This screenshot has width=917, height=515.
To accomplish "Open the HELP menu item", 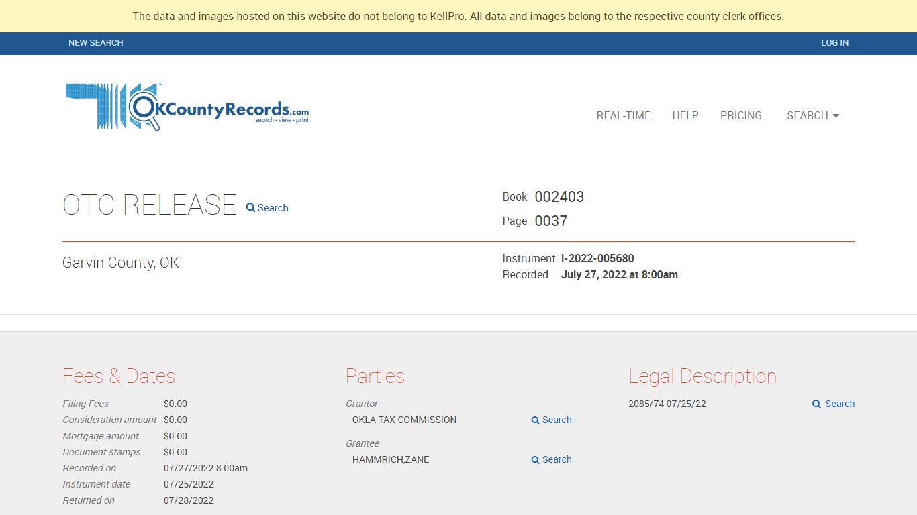I will [685, 115].
